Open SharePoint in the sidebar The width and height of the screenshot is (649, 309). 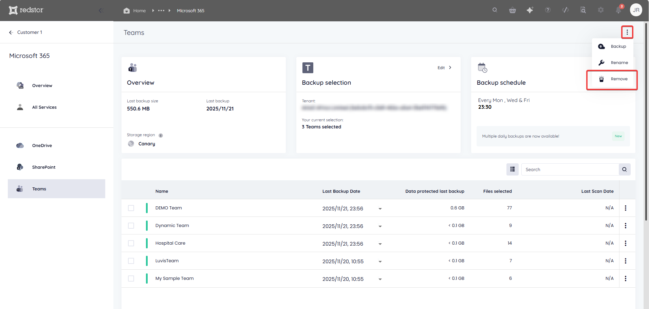[x=56, y=167]
